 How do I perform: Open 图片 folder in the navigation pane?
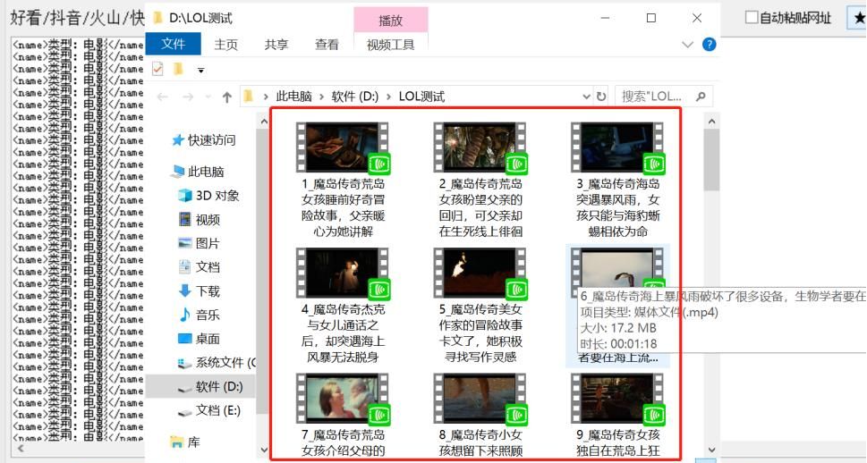(199, 243)
